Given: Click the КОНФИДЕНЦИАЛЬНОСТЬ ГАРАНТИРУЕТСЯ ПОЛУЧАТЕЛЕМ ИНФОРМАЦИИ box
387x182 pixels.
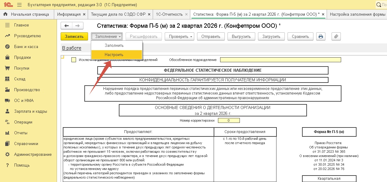Looking at the screenshot, I should (213, 80).
